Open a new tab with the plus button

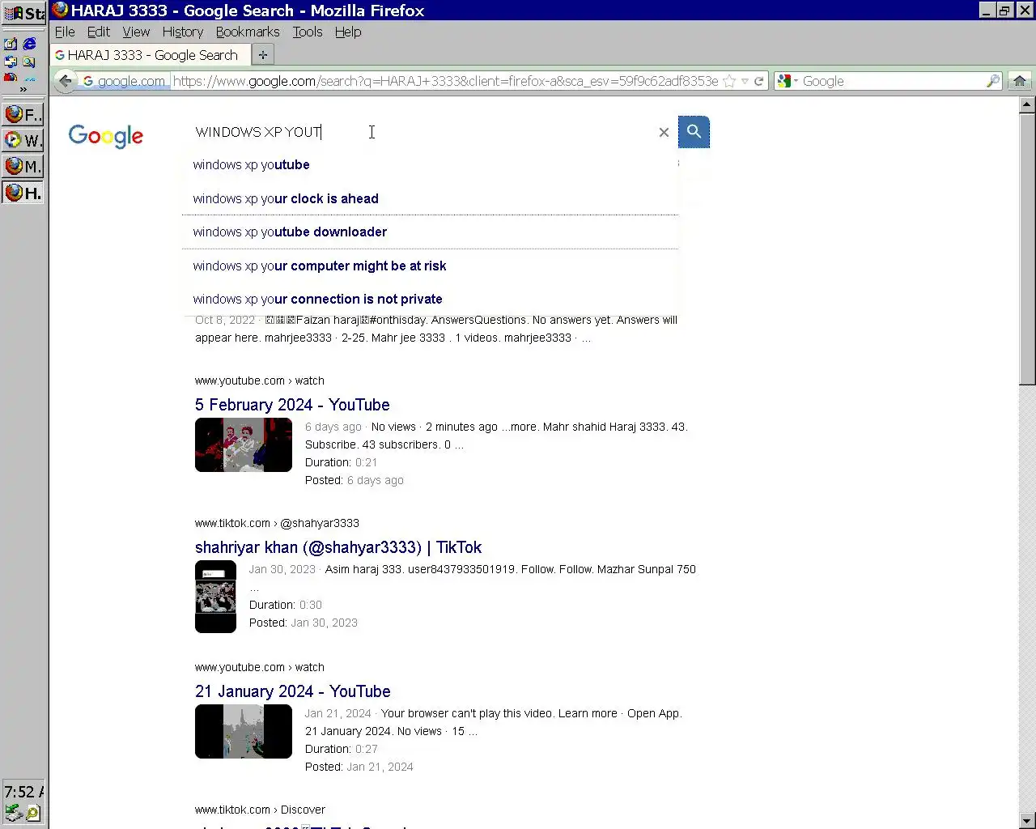pyautogui.click(x=263, y=55)
